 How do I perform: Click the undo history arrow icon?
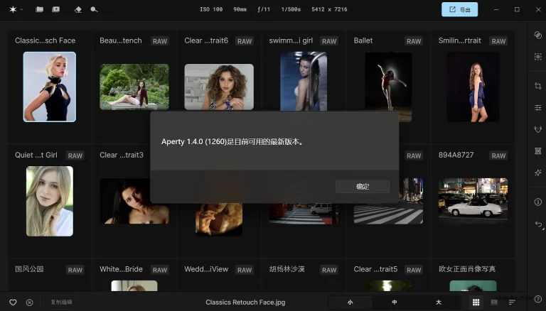pyautogui.click(x=537, y=224)
